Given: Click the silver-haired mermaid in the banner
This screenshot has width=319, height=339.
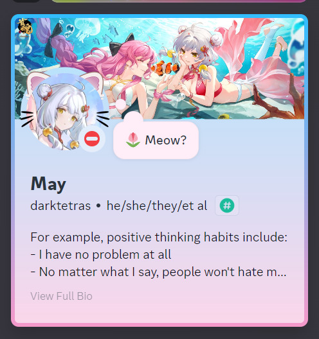Looking at the screenshot, I should 217,71.
